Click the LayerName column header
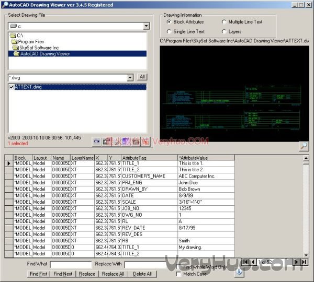 tap(82, 158)
